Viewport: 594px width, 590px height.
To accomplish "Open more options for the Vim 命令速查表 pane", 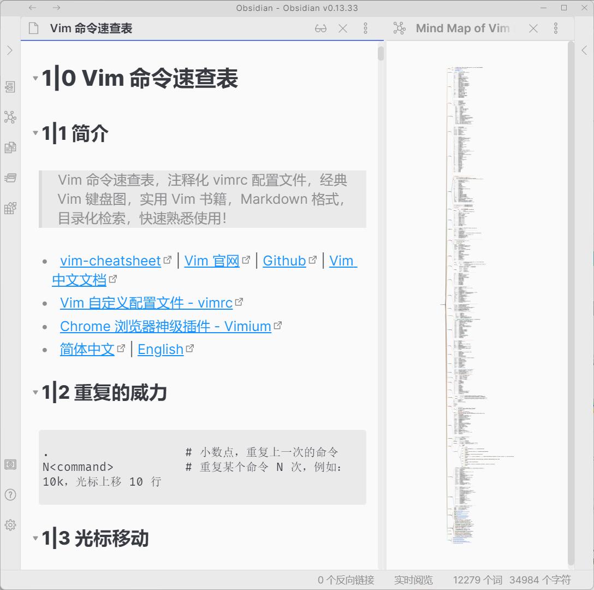I will 365,28.
